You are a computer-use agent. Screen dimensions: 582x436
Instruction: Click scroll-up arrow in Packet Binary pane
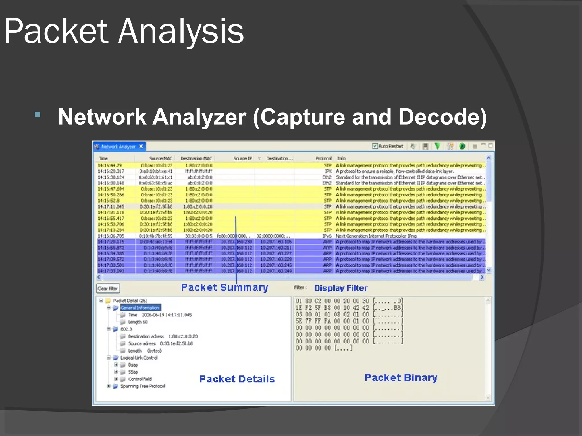point(488,301)
